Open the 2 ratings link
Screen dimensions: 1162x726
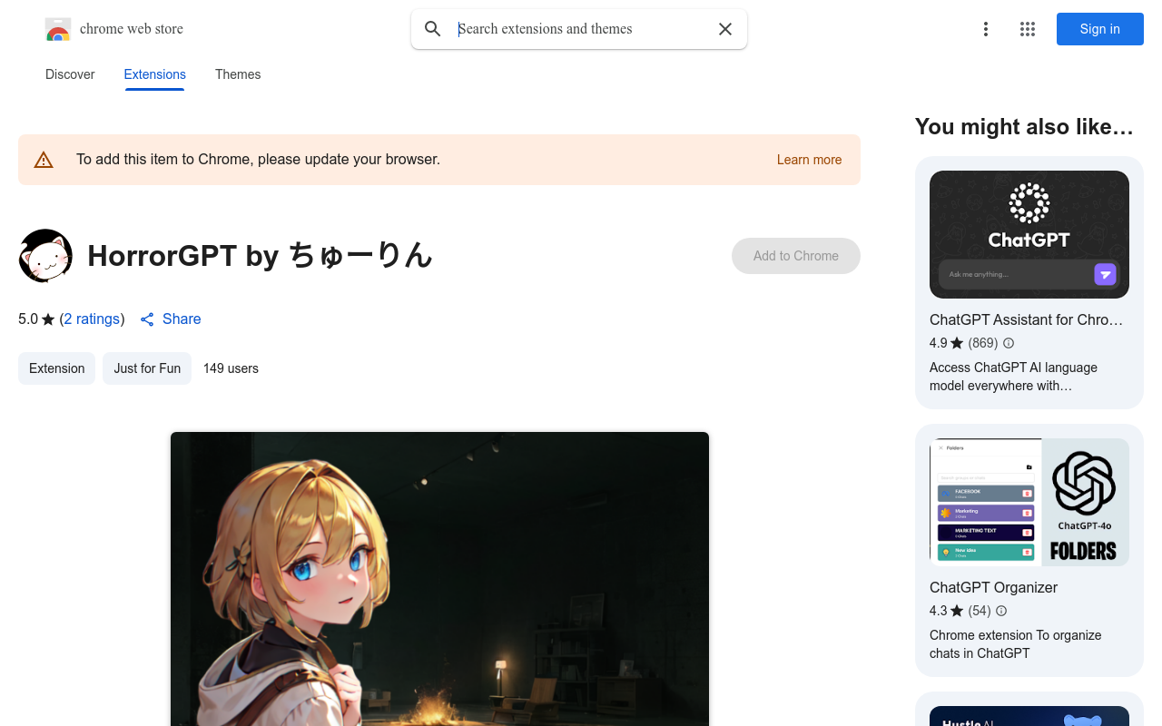tap(92, 319)
